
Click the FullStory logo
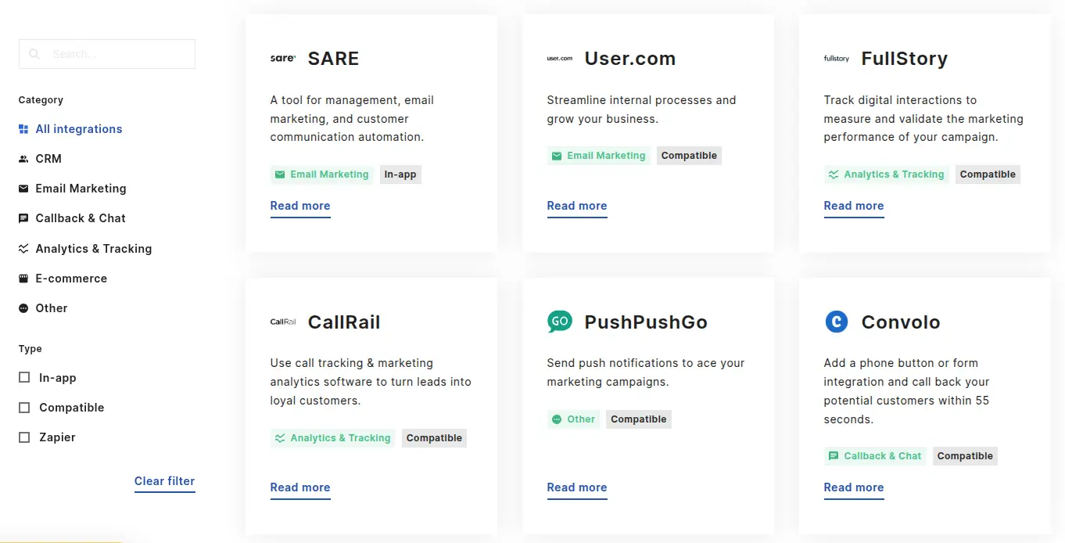tap(836, 58)
